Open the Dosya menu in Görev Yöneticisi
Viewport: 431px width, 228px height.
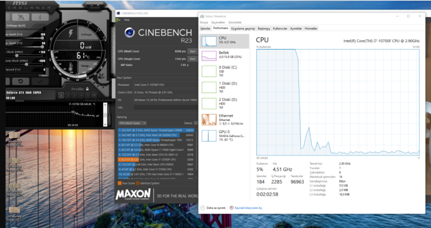(x=204, y=23)
